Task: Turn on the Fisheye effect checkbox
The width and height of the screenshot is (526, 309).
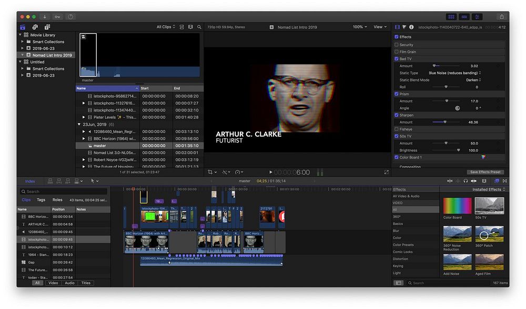Action: tap(397, 129)
